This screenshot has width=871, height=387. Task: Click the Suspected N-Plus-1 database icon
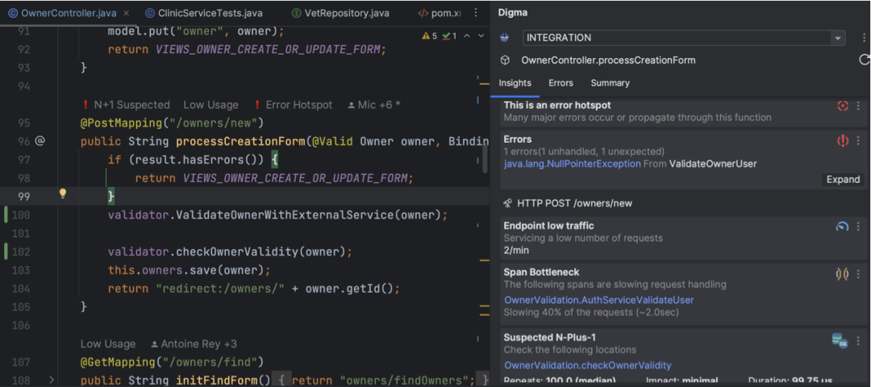point(840,340)
